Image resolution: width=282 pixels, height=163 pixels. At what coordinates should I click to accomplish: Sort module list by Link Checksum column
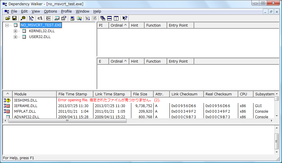point(187,94)
